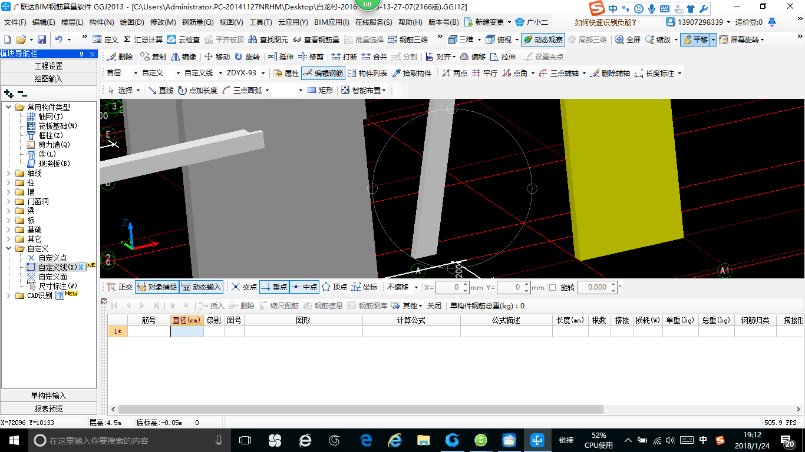This screenshot has width=805, height=452.
Task: Click the save file icon
Action: click(x=42, y=39)
